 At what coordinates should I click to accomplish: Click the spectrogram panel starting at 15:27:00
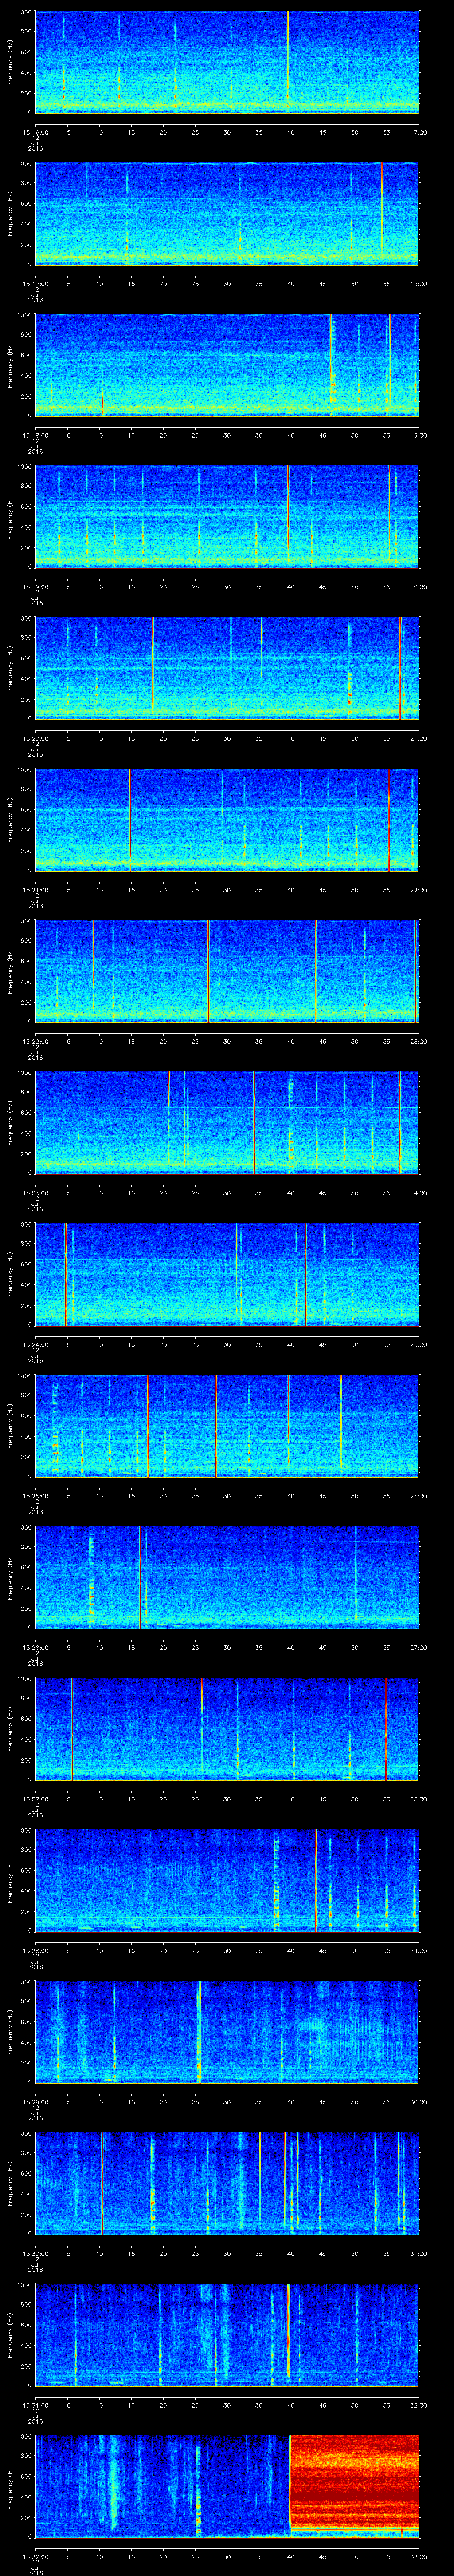[x=227, y=1728]
